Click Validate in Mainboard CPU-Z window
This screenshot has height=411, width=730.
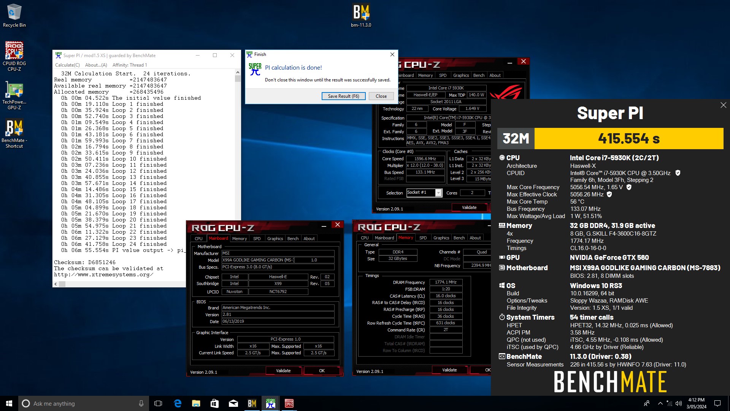coord(283,371)
